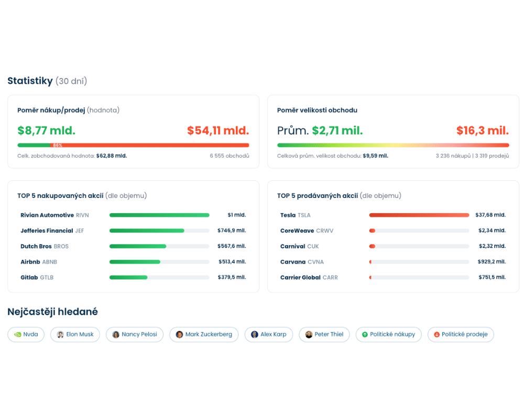Click Alex Karp's avatar icon
Viewport: 524px width, 419px height.
coord(255,335)
